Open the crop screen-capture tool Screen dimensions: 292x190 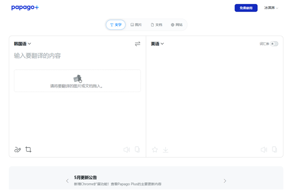coord(28,150)
